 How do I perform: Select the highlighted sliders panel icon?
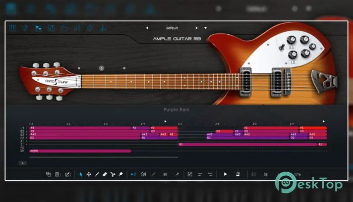click(38, 28)
